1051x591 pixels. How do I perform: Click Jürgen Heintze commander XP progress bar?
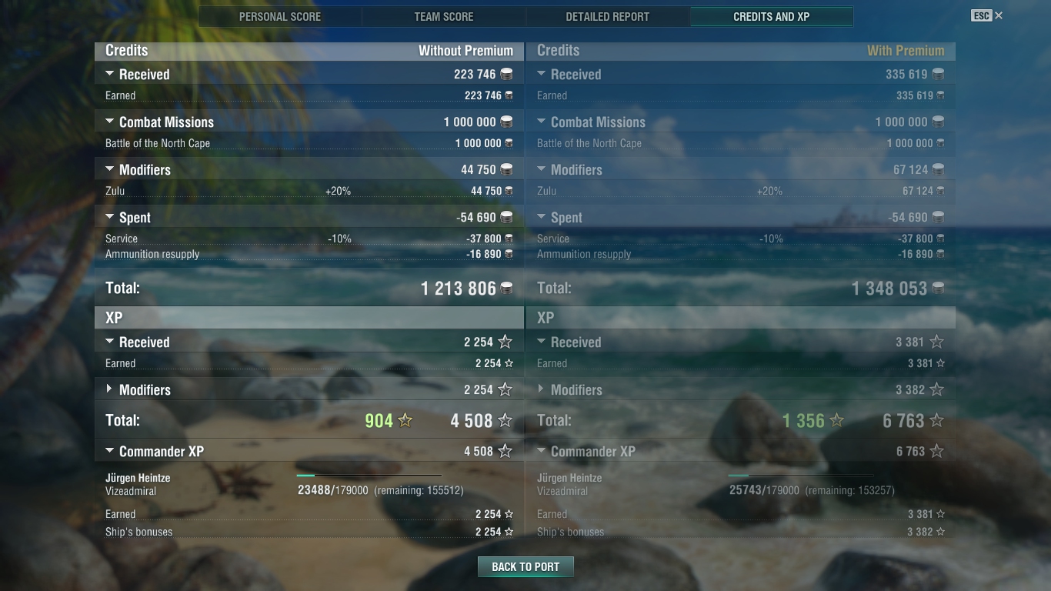369,476
